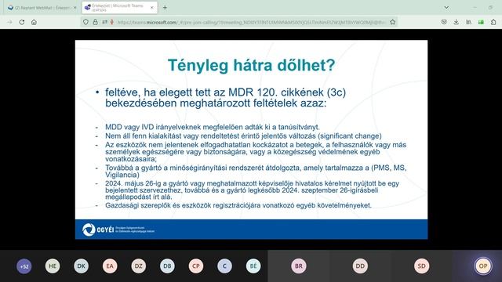Select participant tile BR
Screen dimensions: 502x282
pyautogui.click(x=299, y=266)
